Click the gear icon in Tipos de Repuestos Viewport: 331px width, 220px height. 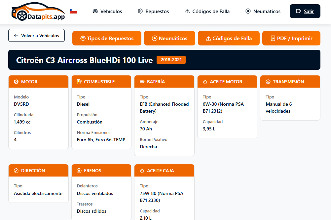[x=83, y=38]
